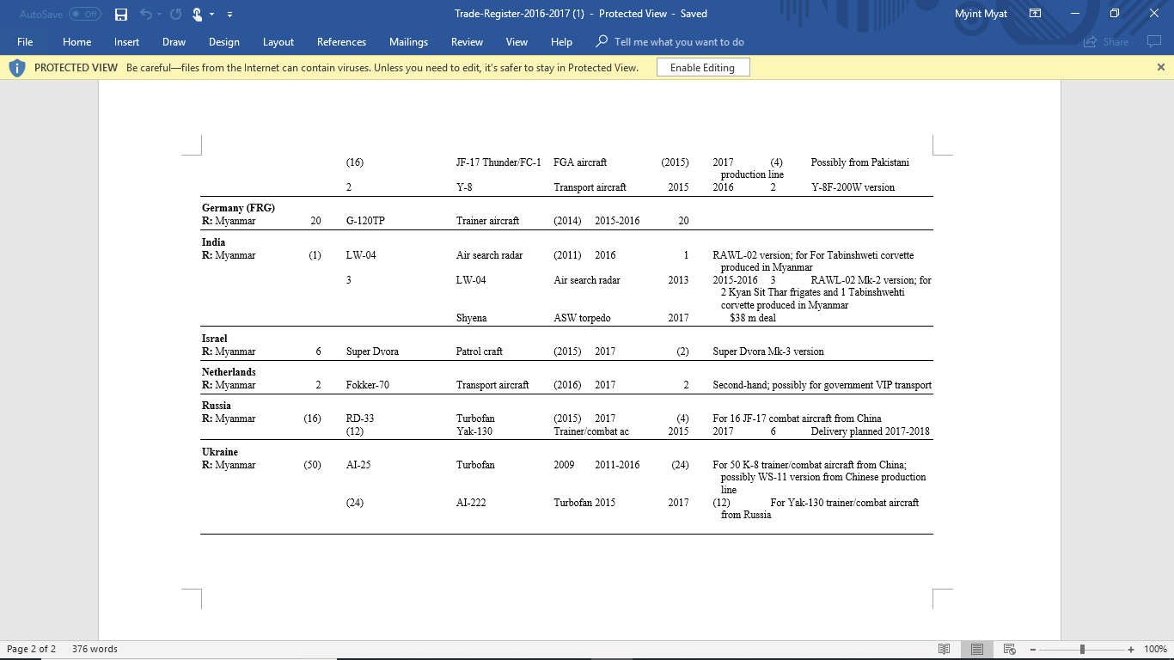Click the AI-222 designation text
Image resolution: width=1174 pixels, height=660 pixels.
[x=471, y=503]
